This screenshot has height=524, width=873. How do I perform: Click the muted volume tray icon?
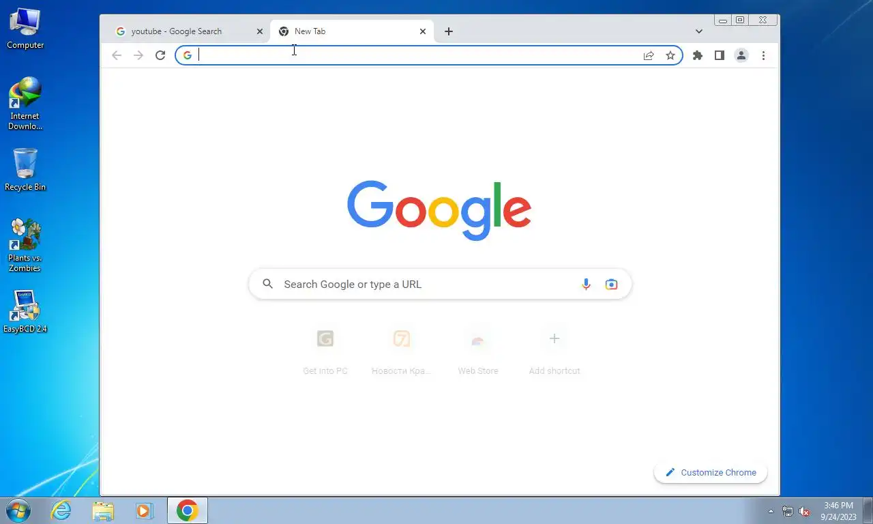pyautogui.click(x=804, y=511)
